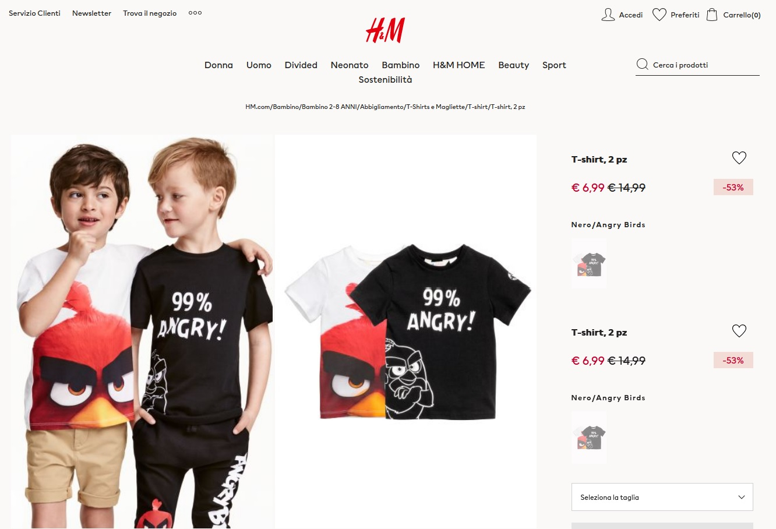Viewport: 776px width, 529px height.
Task: Select second Nero/Angry Birds color swatch
Action: (589, 438)
